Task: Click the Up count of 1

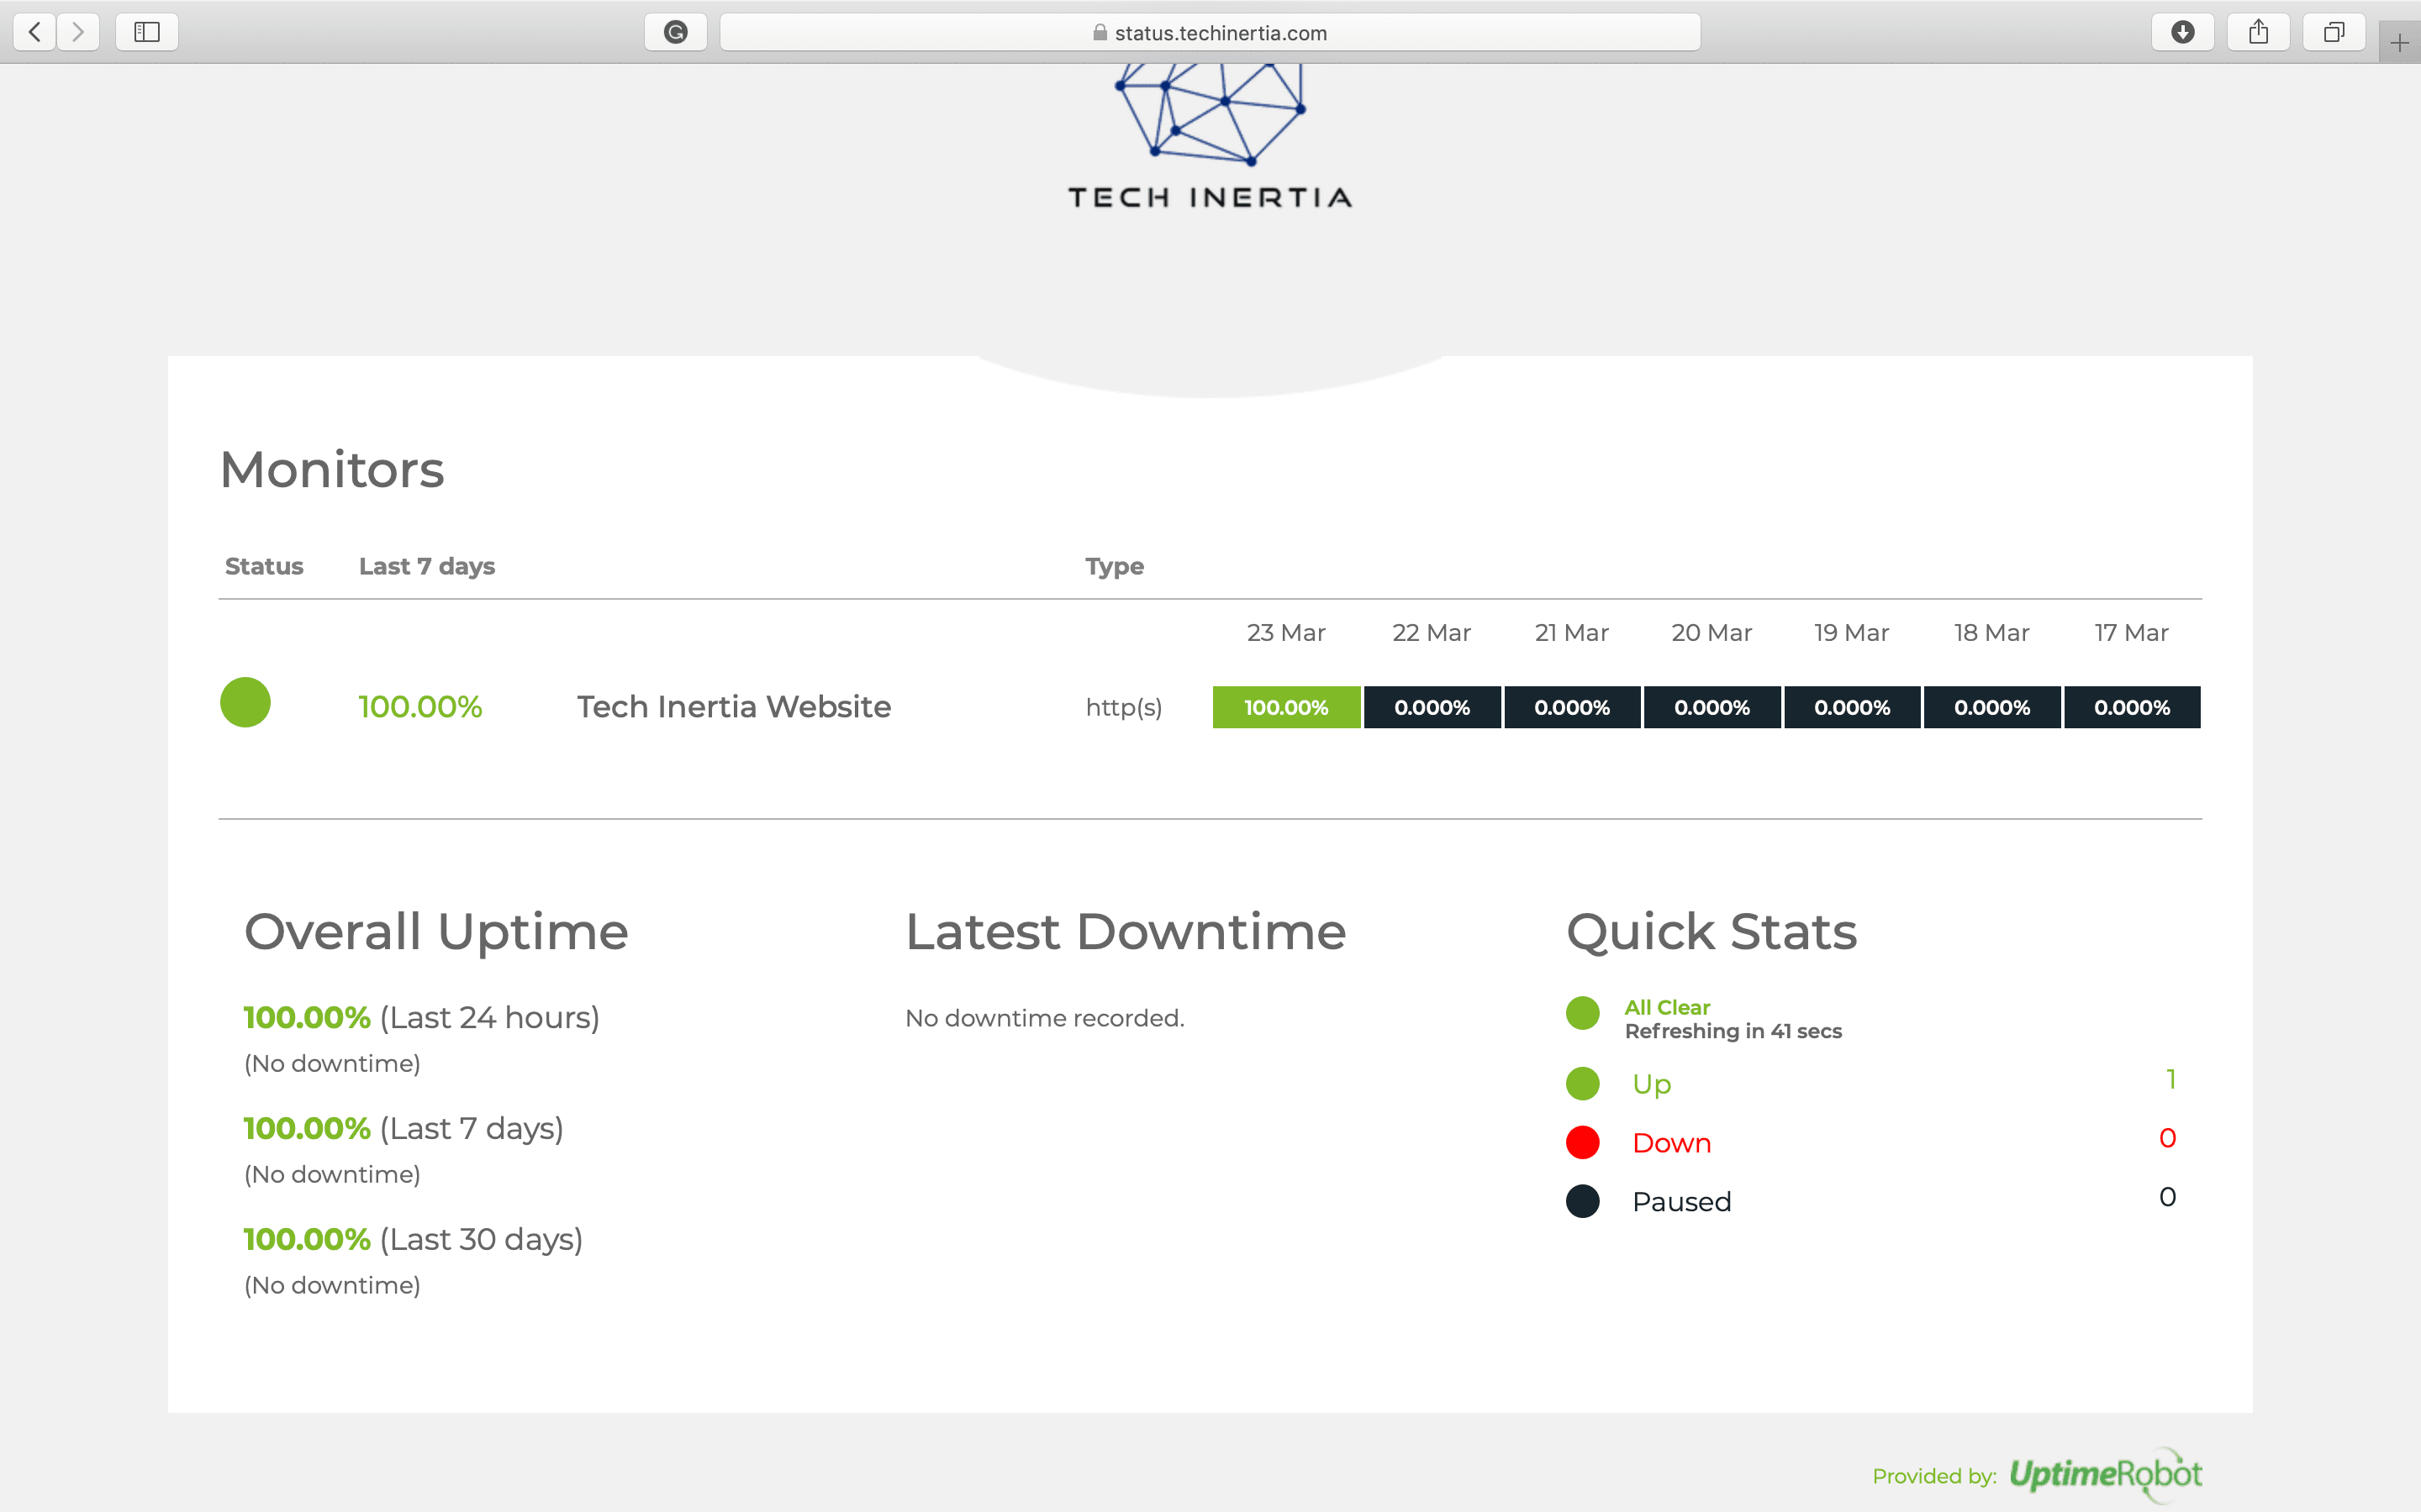Action: coord(2170,1080)
